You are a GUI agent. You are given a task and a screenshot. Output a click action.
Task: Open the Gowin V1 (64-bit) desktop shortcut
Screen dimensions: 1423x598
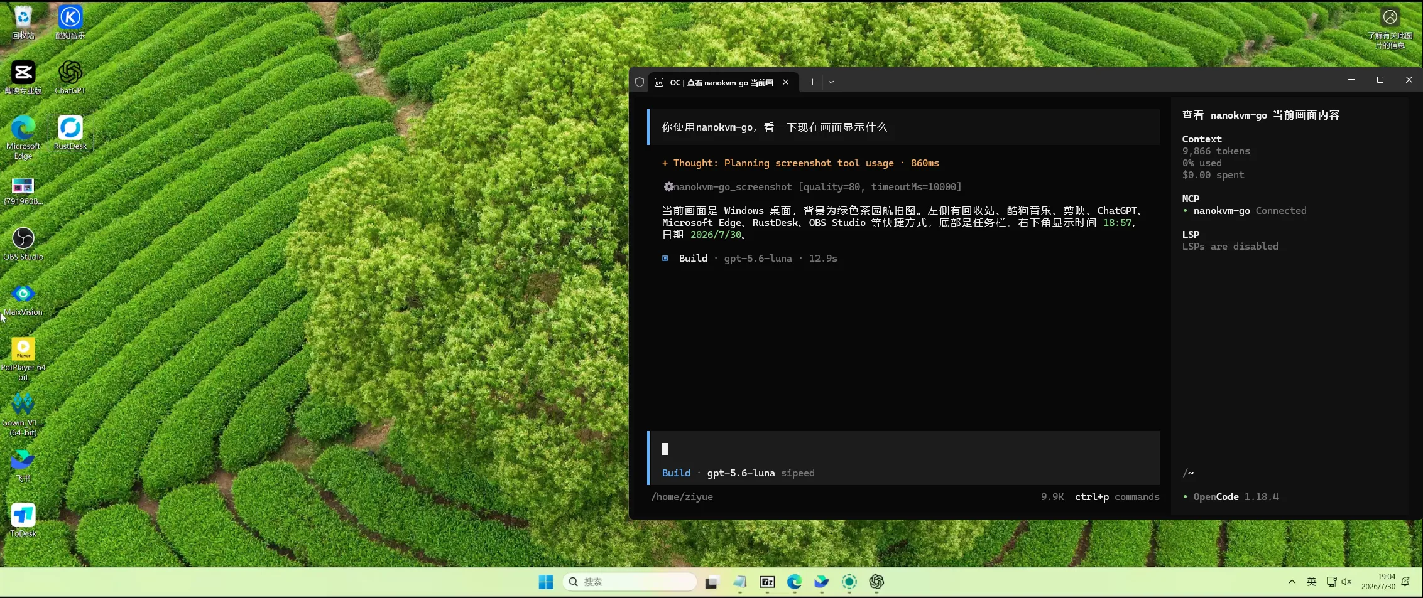pos(23,415)
